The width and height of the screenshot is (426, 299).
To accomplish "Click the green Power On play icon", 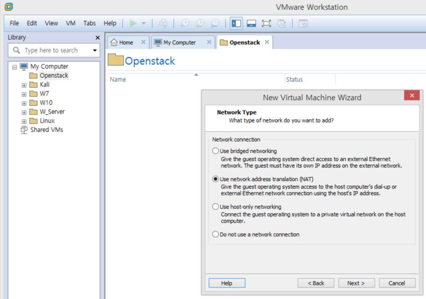I will [x=133, y=24].
